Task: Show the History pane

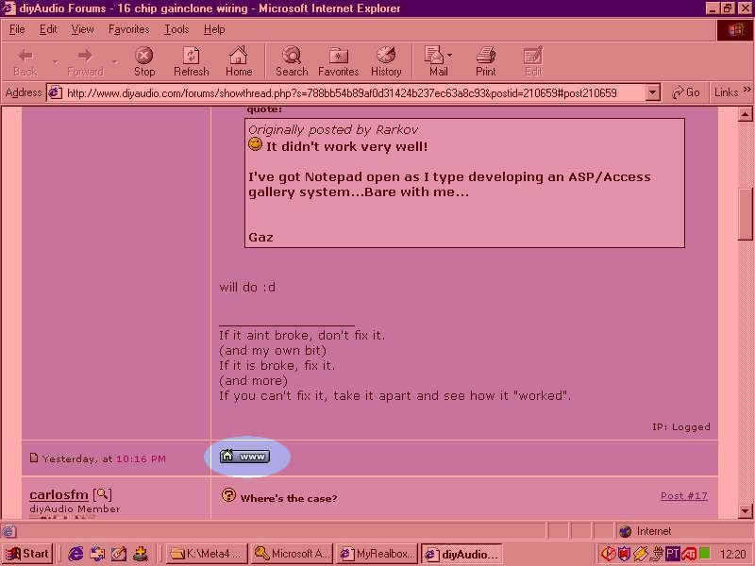Action: [x=386, y=61]
